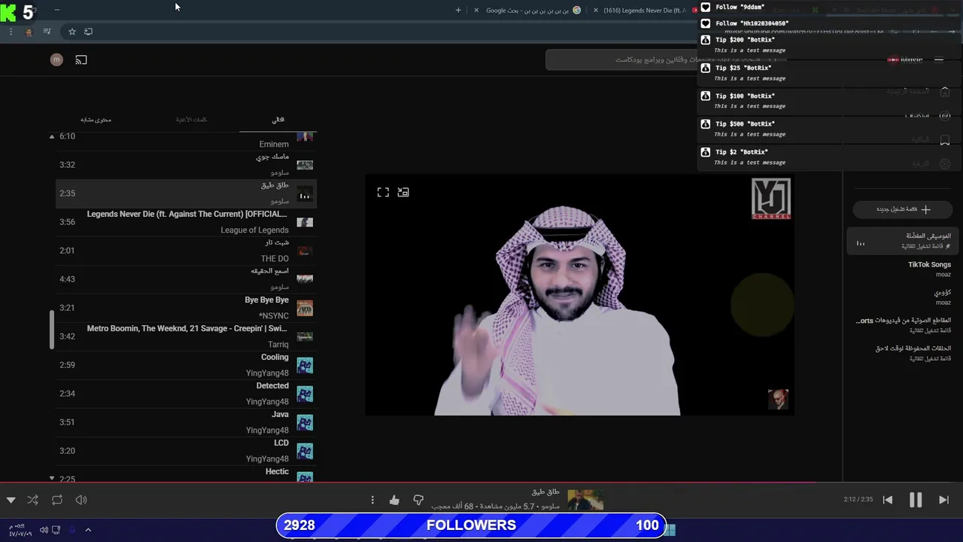Viewport: 963px width, 542px height.
Task: Click the Bye Bye Bye album thumbnail
Action: click(x=305, y=308)
